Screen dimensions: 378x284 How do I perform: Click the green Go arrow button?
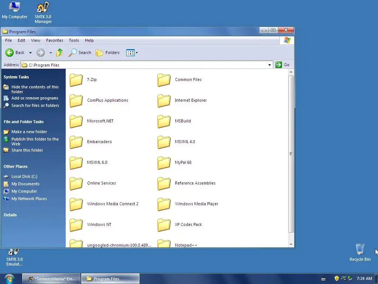(x=278, y=65)
